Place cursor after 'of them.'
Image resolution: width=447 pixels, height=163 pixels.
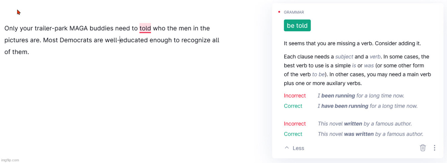(x=30, y=52)
